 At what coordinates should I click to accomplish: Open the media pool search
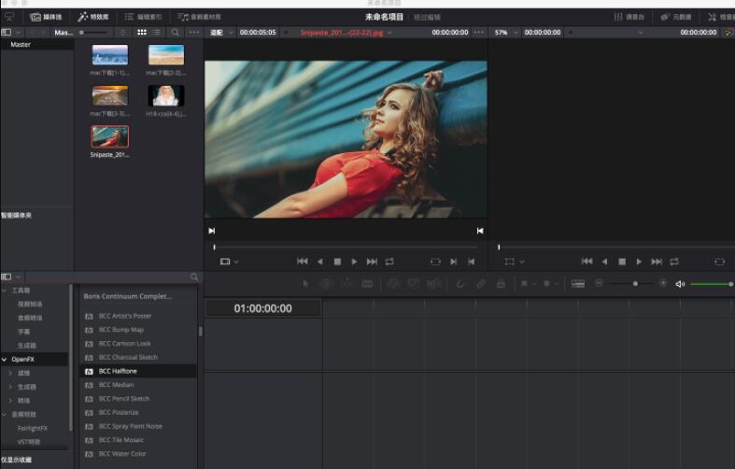coord(175,33)
